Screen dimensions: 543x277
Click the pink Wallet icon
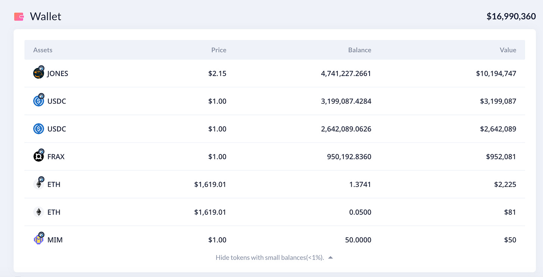19,17
